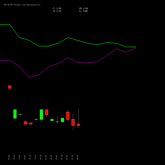165x165 pixels.
Task: Select the green candlestick above 24 Jul
Action: click(62, 120)
